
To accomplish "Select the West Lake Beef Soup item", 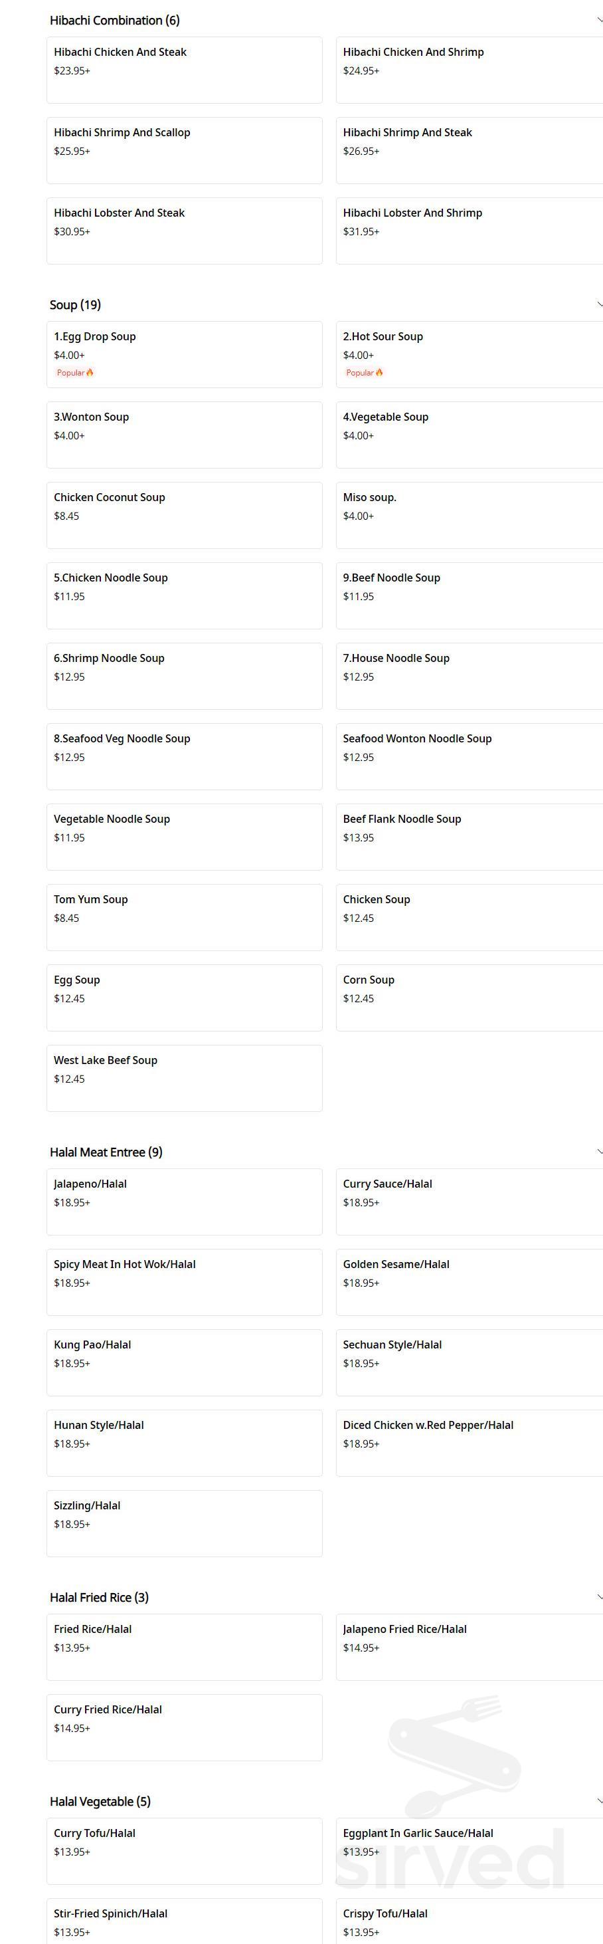I will [x=184, y=1077].
